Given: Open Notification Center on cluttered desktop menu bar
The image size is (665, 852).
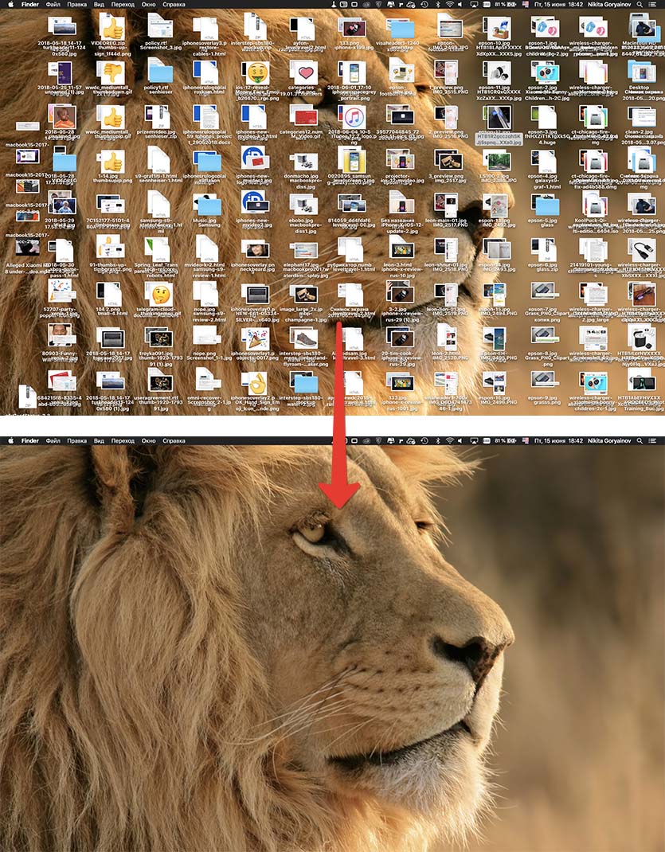Looking at the screenshot, I should [x=652, y=4].
